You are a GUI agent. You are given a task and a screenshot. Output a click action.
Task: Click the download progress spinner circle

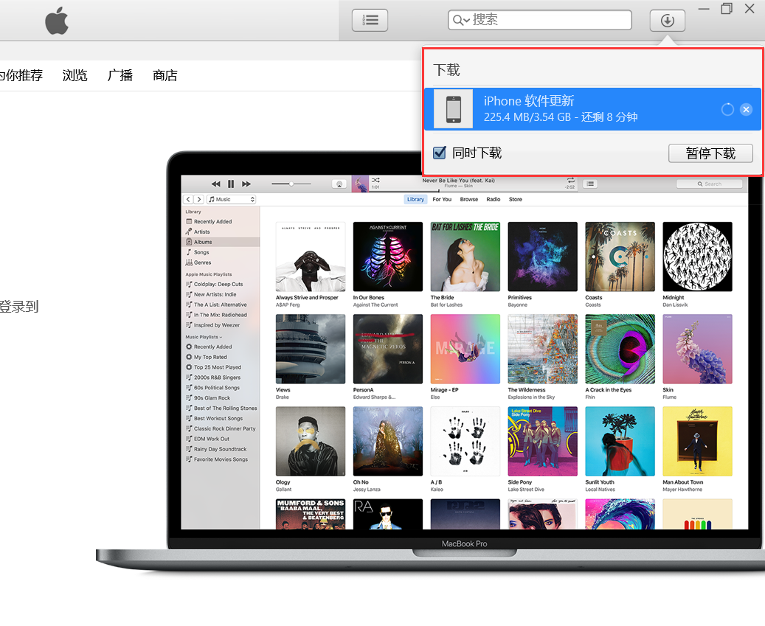(x=727, y=109)
